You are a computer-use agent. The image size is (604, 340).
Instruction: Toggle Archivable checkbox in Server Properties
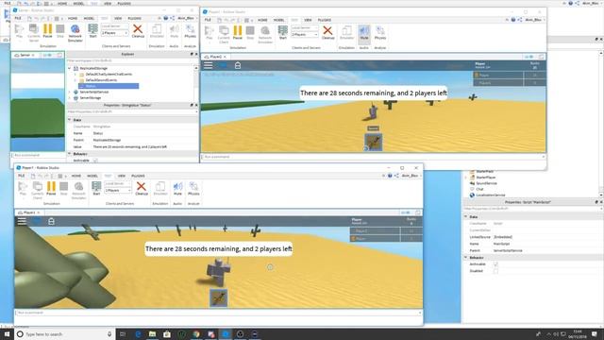[95, 161]
